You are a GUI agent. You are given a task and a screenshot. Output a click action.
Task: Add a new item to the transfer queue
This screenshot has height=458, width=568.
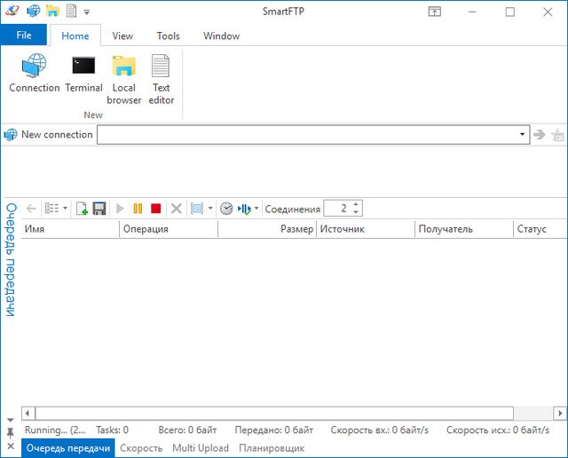click(82, 209)
